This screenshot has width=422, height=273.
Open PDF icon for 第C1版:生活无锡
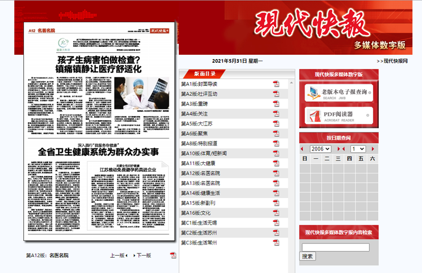pos(276,223)
